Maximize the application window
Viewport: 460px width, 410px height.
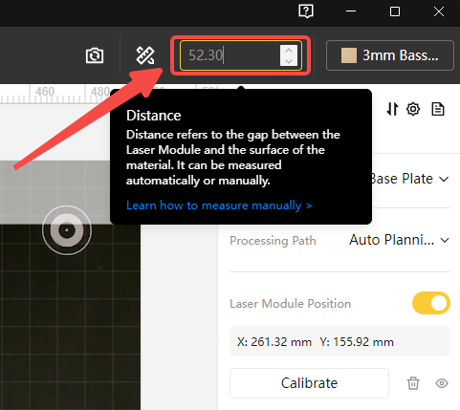point(395,11)
